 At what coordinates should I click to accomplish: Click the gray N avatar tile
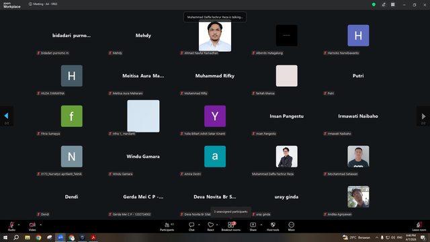pyautogui.click(x=72, y=157)
